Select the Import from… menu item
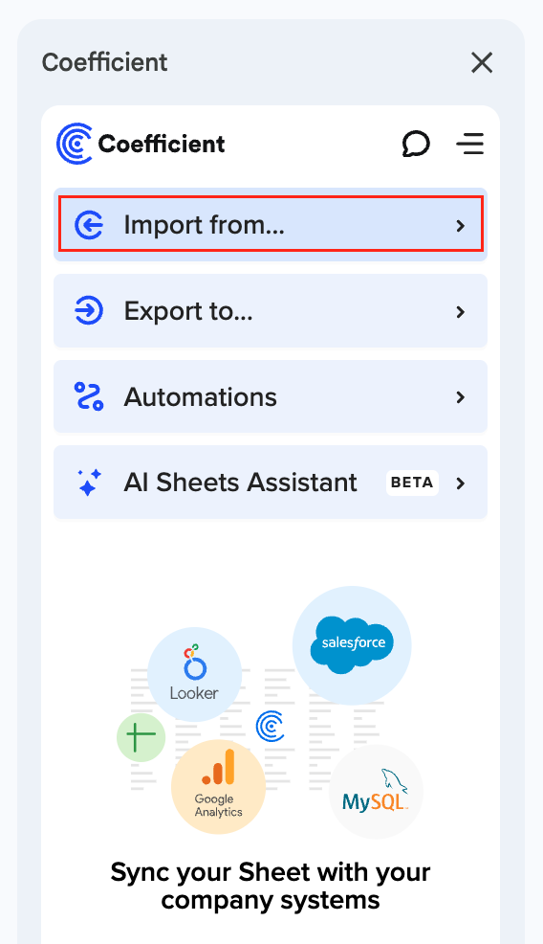 271,225
